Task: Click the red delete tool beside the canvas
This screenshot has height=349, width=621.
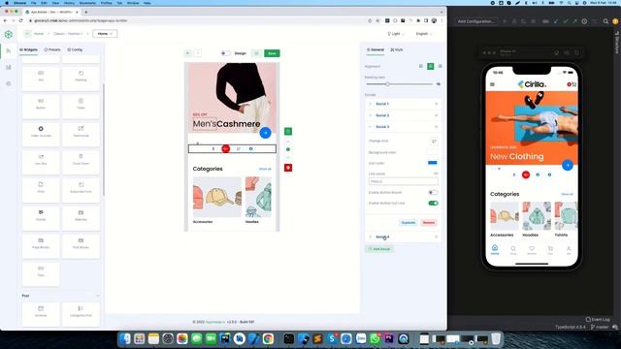Action: pyautogui.click(x=288, y=168)
